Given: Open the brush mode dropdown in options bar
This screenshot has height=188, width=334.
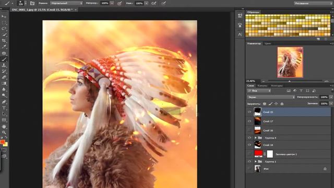Looking at the screenshot, I should [x=66, y=3].
